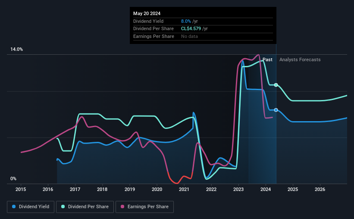The height and width of the screenshot is (219, 354).
Task: Click the pink Earnings Per Share legend dot
Action: [x=122, y=206]
